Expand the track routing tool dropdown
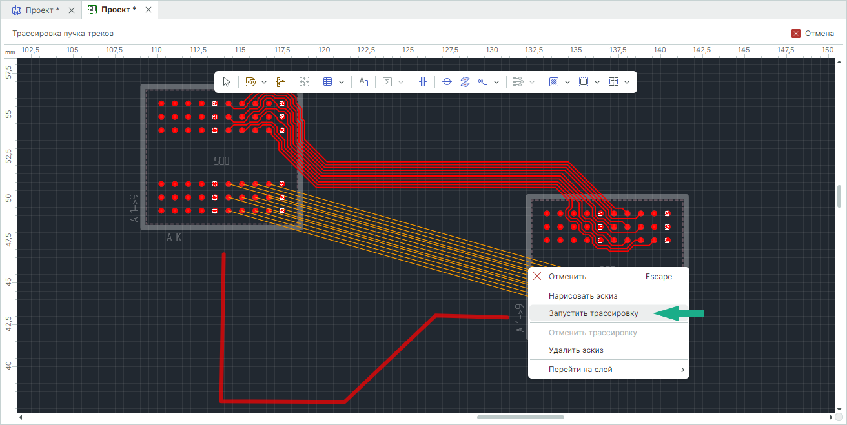 264,82
